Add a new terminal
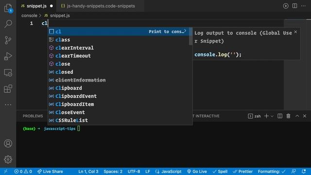Image resolution: width=311 pixels, height=175 pixels. point(266,116)
